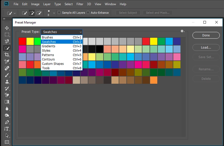Viewport: 224px width, 146px height.
Task: Maximize the Preset Manager dialog
Action: click(205, 22)
